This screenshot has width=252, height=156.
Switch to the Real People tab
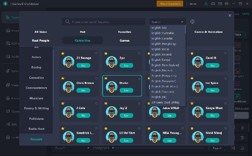tap(41, 40)
